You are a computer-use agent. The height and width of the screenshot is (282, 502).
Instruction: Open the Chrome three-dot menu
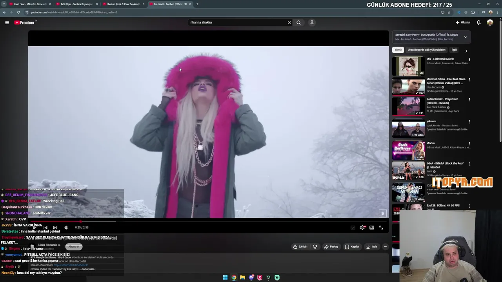tap(498, 12)
